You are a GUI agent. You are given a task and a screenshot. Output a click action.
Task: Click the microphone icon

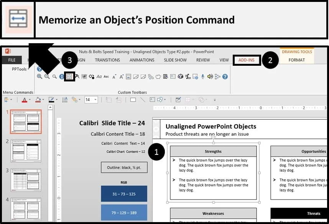click(x=203, y=76)
